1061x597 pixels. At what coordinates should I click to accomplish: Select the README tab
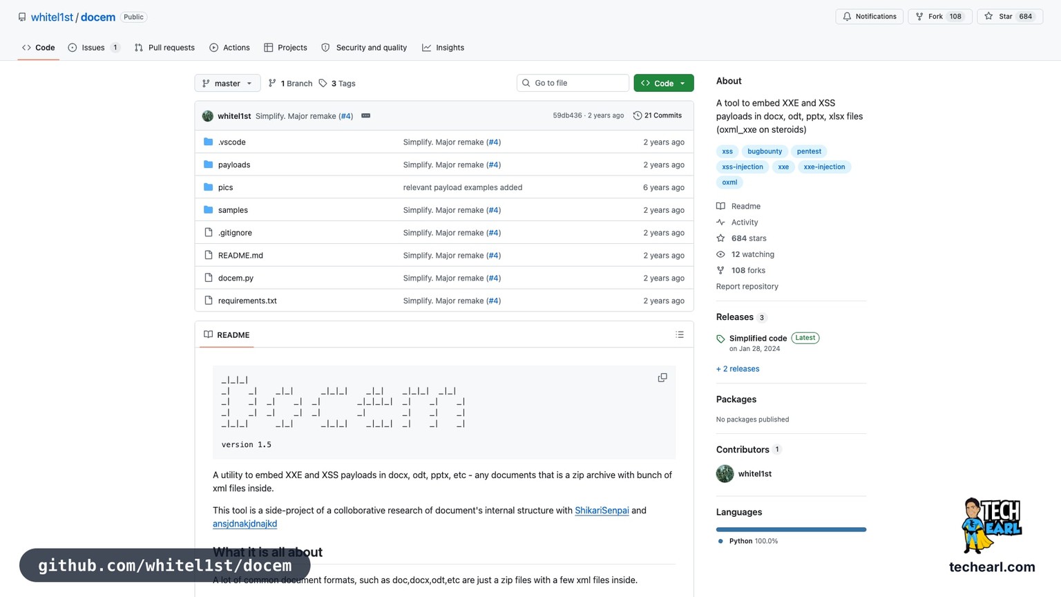(x=227, y=335)
